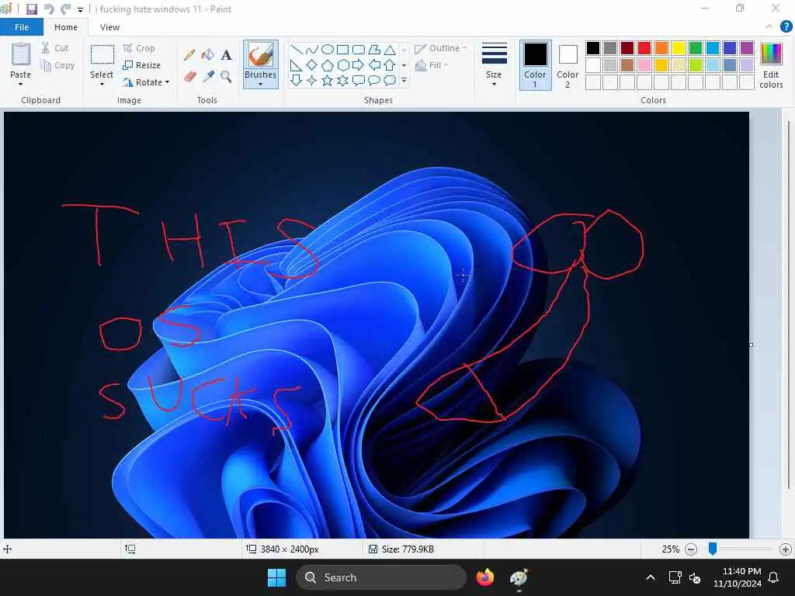The width and height of the screenshot is (795, 596).
Task: Click the taskbar Search box
Action: click(381, 577)
